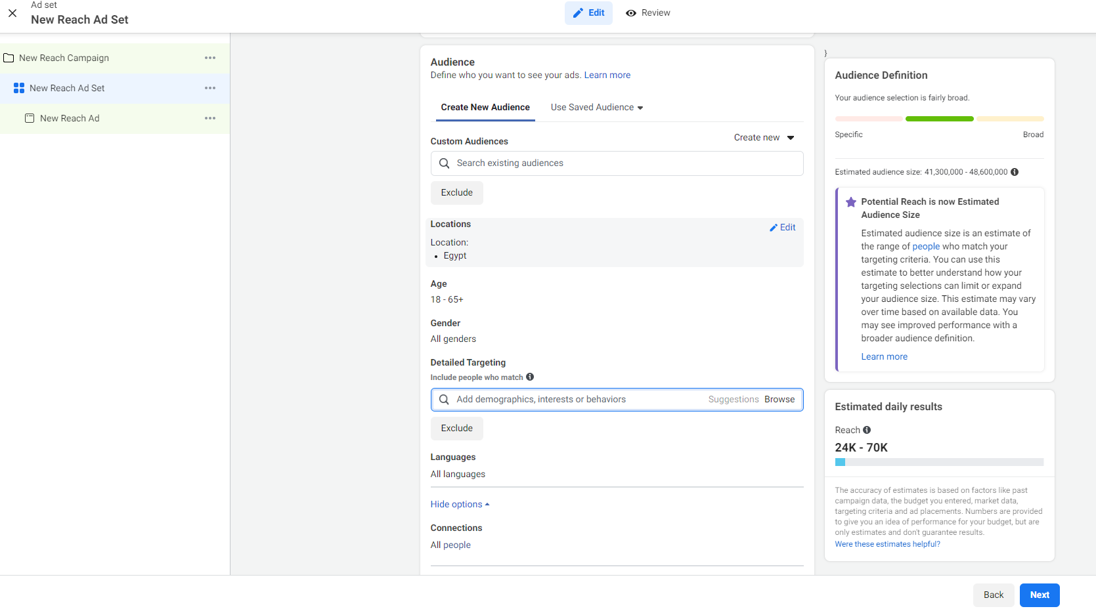Switch to the Edit tab
This screenshot has width=1096, height=613.
(x=588, y=13)
